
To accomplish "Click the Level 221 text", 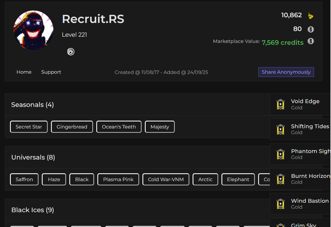I will click(x=74, y=35).
